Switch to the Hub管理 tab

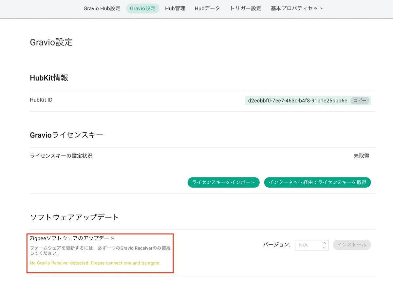click(175, 9)
